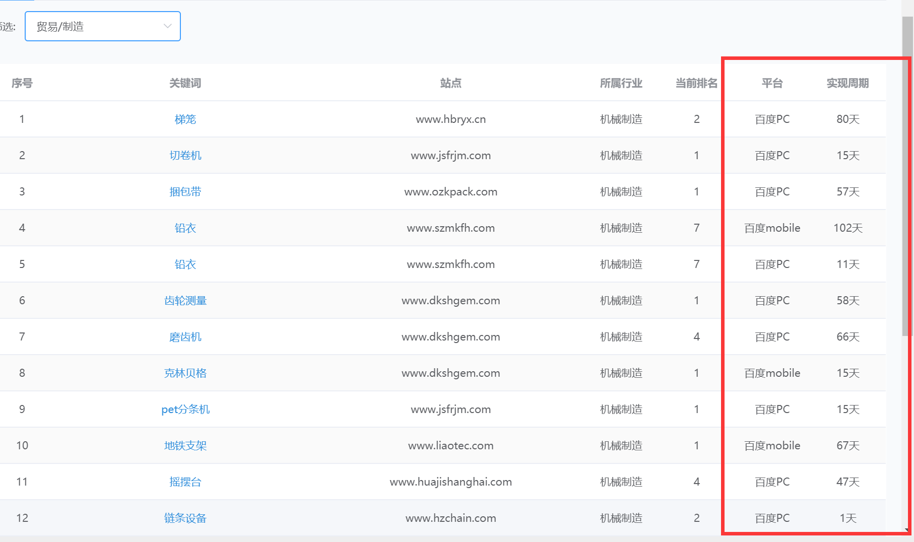The width and height of the screenshot is (914, 542).
Task: Click the 平台 column header
Action: (x=772, y=83)
